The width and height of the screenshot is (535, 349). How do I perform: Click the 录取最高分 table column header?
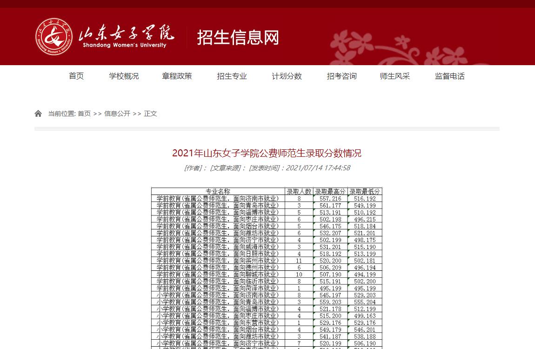330,191
